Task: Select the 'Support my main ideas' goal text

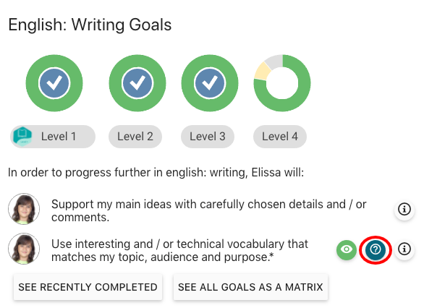Action: point(209,210)
